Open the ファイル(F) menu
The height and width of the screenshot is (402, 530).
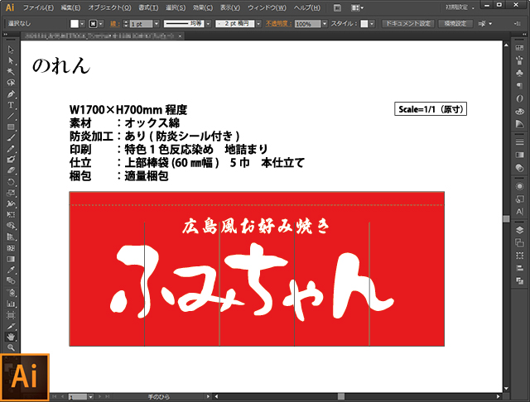coord(39,7)
